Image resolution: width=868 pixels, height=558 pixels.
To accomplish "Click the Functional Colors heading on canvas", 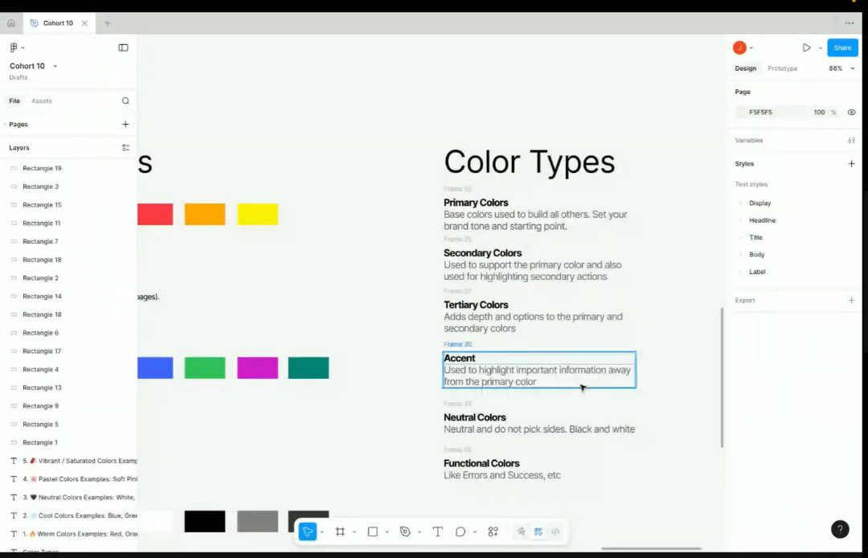I will (x=481, y=463).
